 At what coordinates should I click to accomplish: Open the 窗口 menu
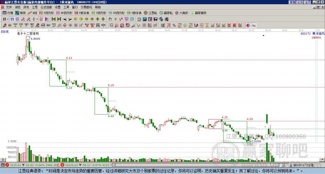75,7
